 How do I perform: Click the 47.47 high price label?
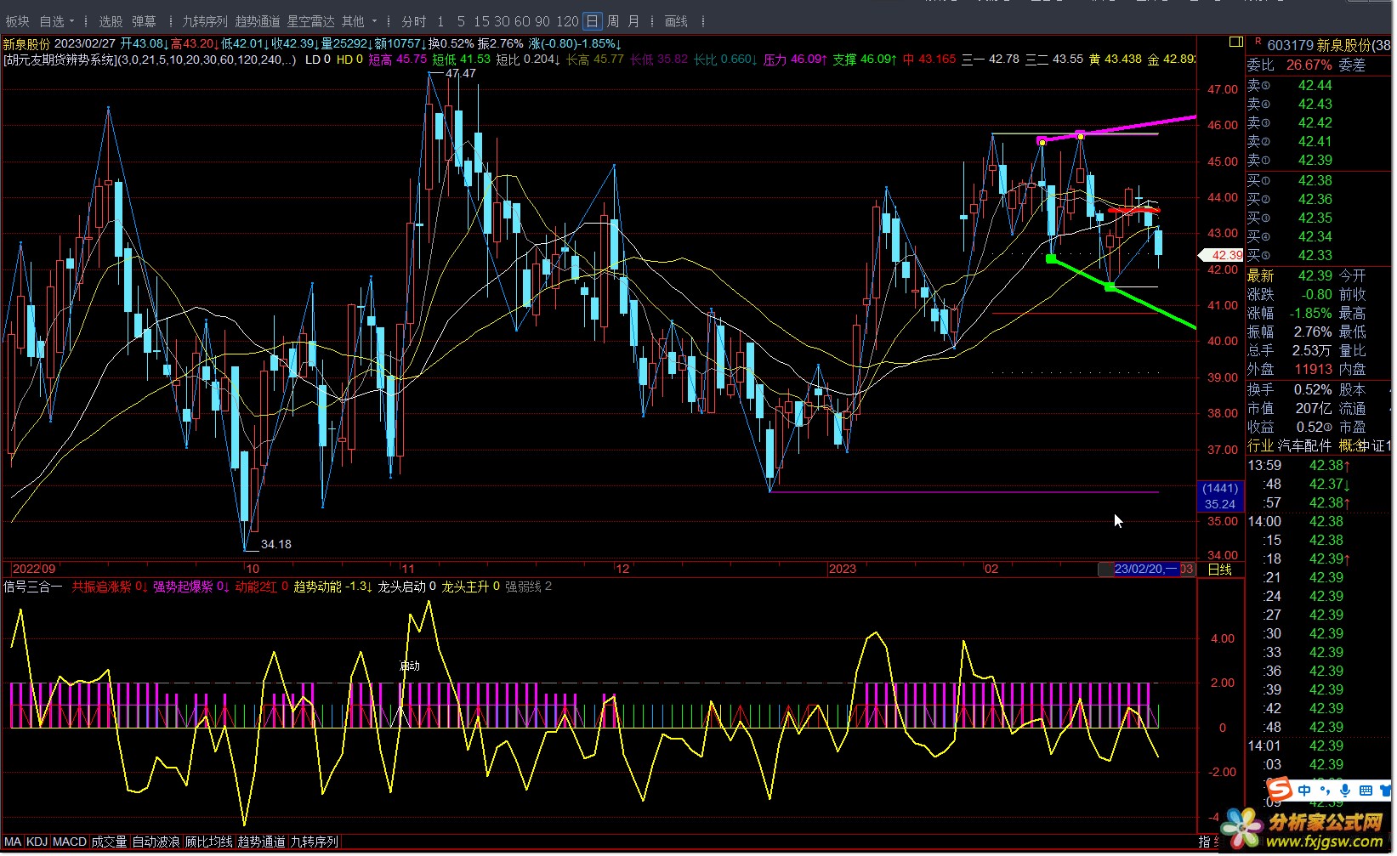click(x=460, y=74)
